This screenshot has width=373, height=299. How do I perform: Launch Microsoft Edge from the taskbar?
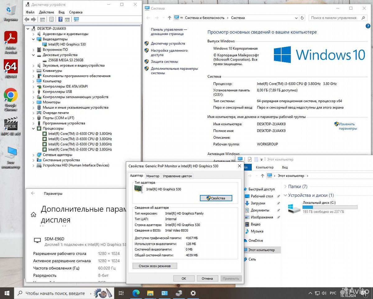point(136,293)
